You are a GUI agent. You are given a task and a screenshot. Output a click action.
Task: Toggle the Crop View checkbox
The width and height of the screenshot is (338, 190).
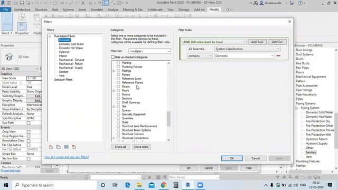tap(29, 132)
